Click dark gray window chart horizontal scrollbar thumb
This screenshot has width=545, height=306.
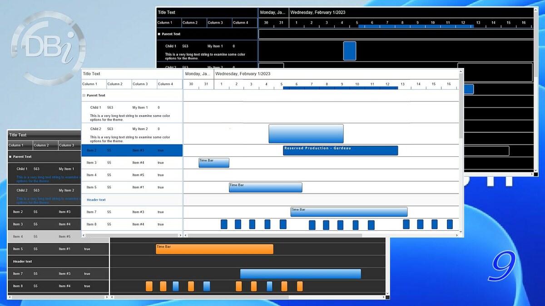201,297
